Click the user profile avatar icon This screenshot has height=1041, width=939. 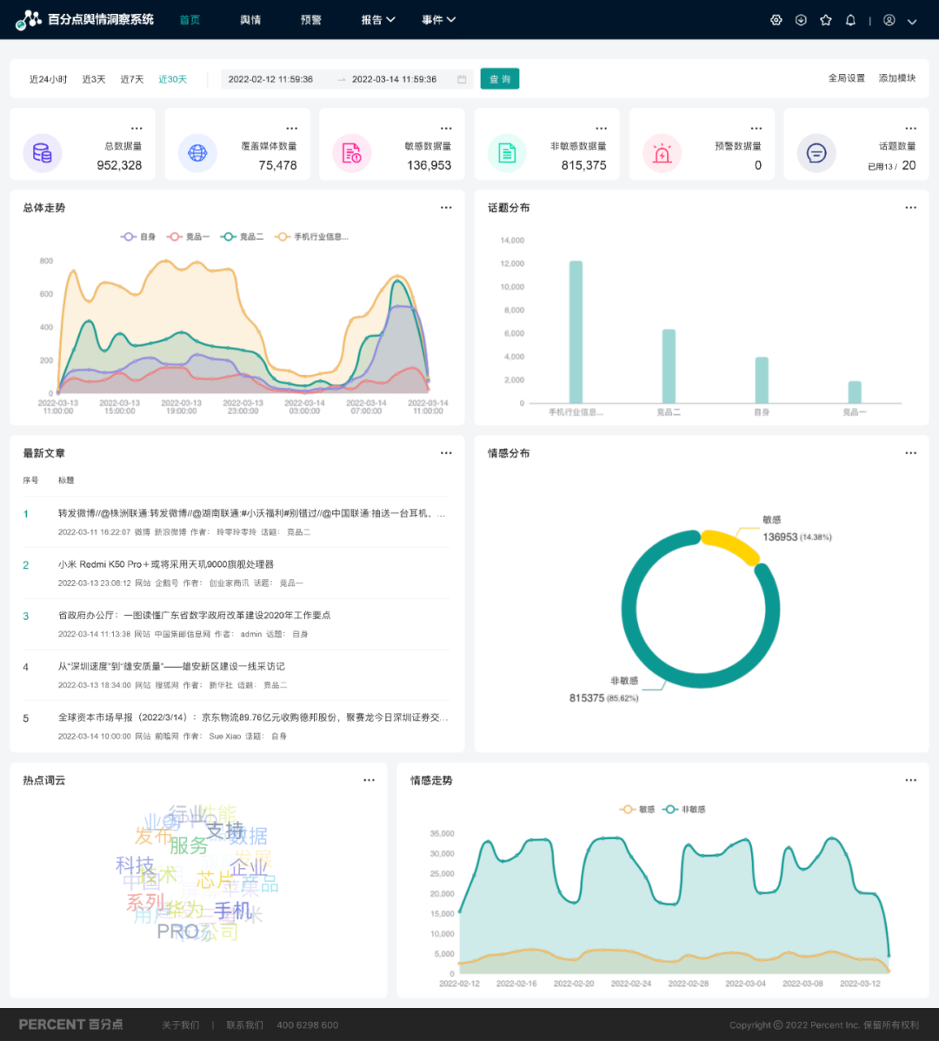(889, 20)
